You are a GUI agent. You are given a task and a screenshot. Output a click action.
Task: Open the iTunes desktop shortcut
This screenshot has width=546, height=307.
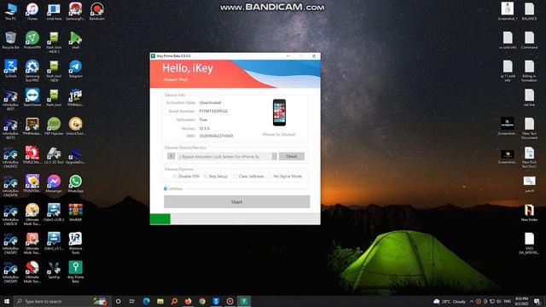point(32,11)
